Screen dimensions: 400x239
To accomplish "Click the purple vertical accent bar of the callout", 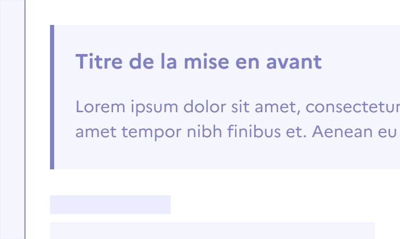I will click(52, 97).
